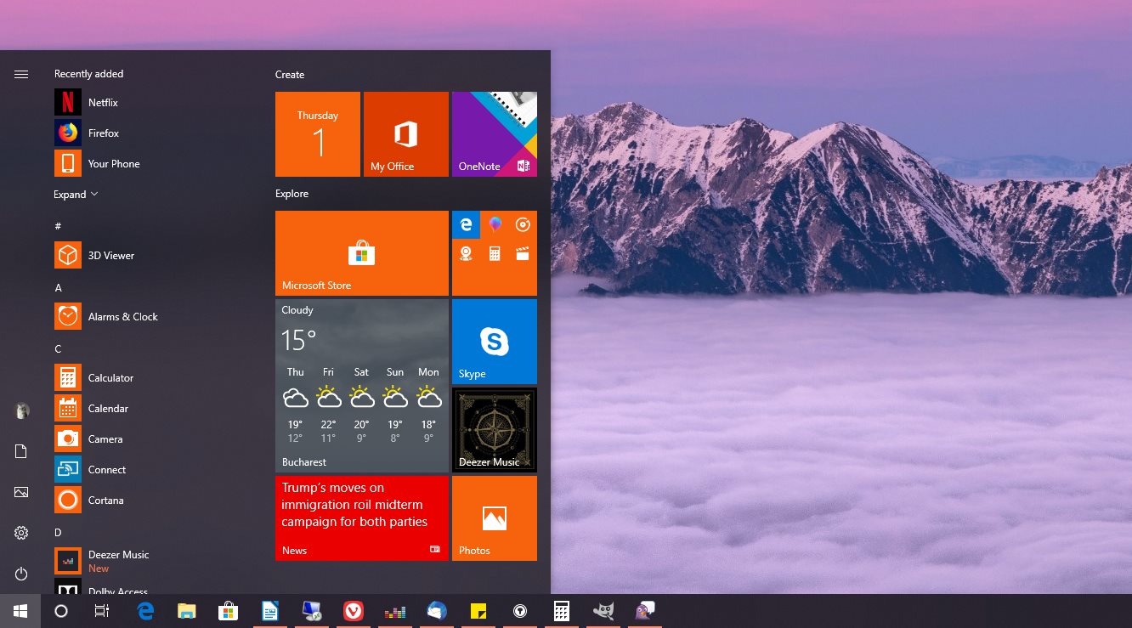Open the Photos tile

pos(495,518)
